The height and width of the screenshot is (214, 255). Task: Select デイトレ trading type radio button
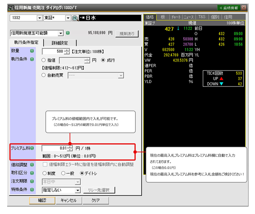(82, 173)
